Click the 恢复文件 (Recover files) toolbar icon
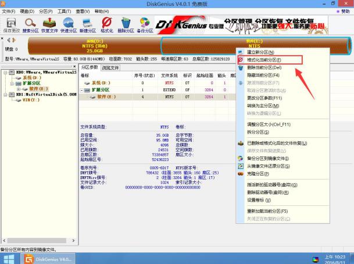The width and height of the screenshot is (354, 264). [x=49, y=25]
